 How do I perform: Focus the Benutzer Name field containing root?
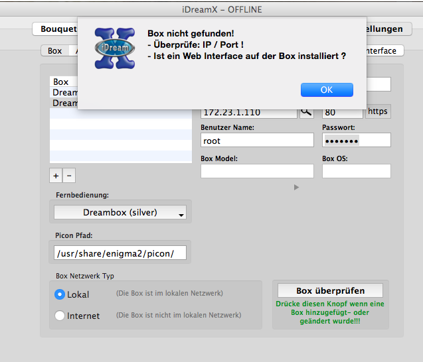[256, 141]
